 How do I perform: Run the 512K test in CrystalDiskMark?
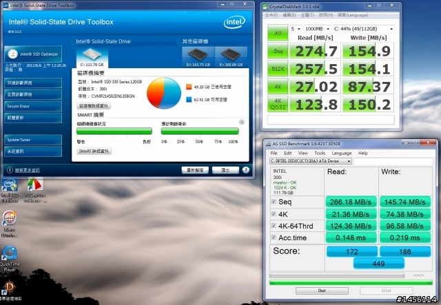point(278,68)
